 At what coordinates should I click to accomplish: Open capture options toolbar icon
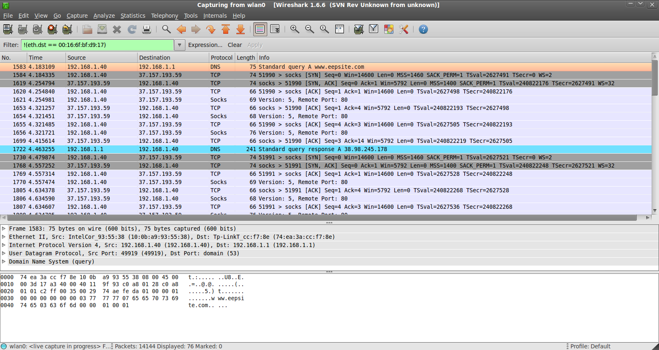click(x=23, y=29)
